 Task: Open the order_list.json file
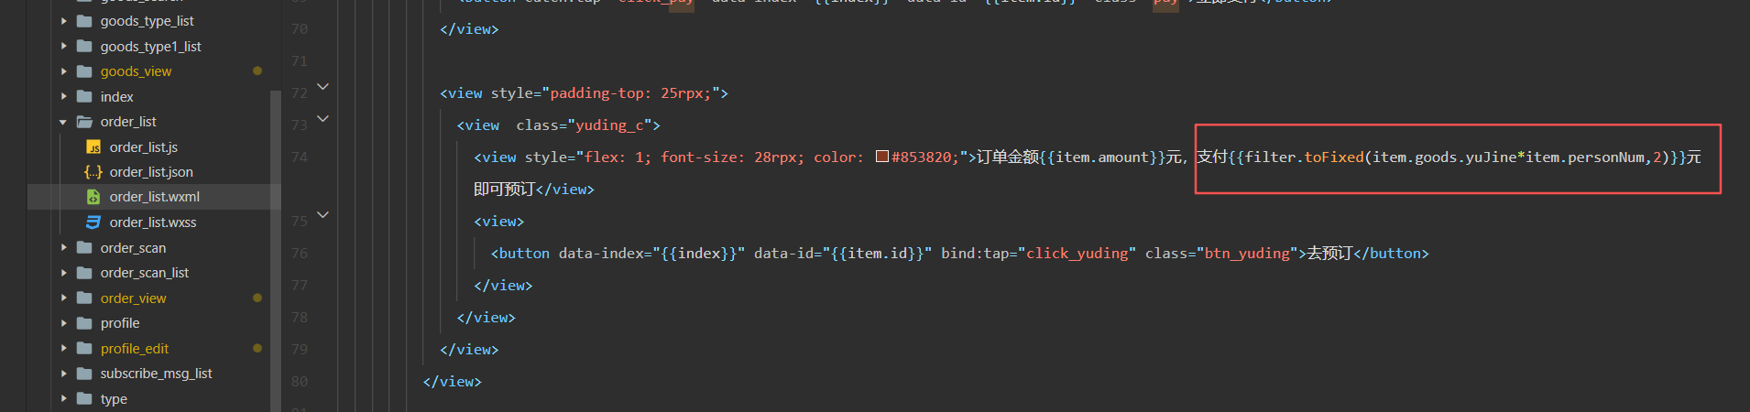(x=151, y=172)
